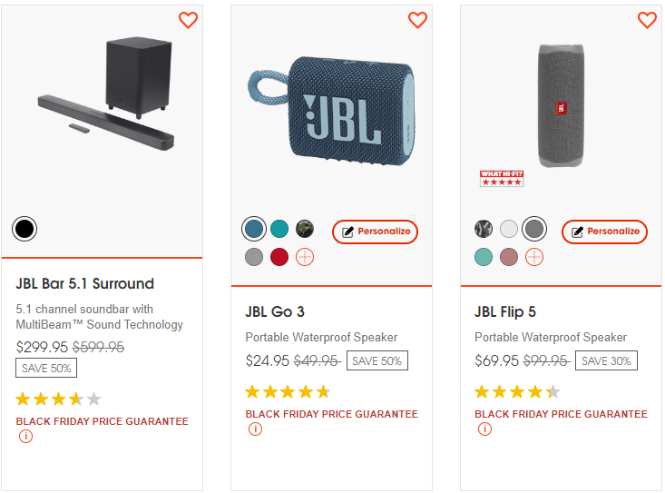Show info for JBL Flip 5 price guarantee
Viewport: 665px width, 493px height.
pyautogui.click(x=484, y=429)
